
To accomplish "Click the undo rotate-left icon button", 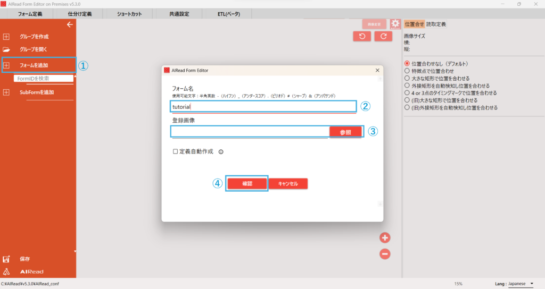I will pyautogui.click(x=362, y=36).
